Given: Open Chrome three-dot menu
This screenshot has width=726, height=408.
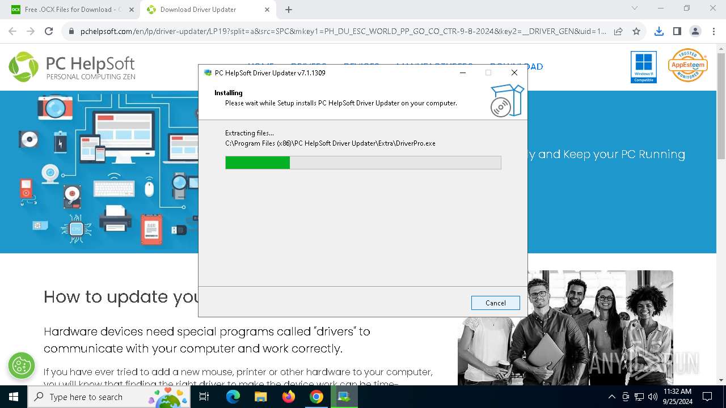Looking at the screenshot, I should pos(713,31).
